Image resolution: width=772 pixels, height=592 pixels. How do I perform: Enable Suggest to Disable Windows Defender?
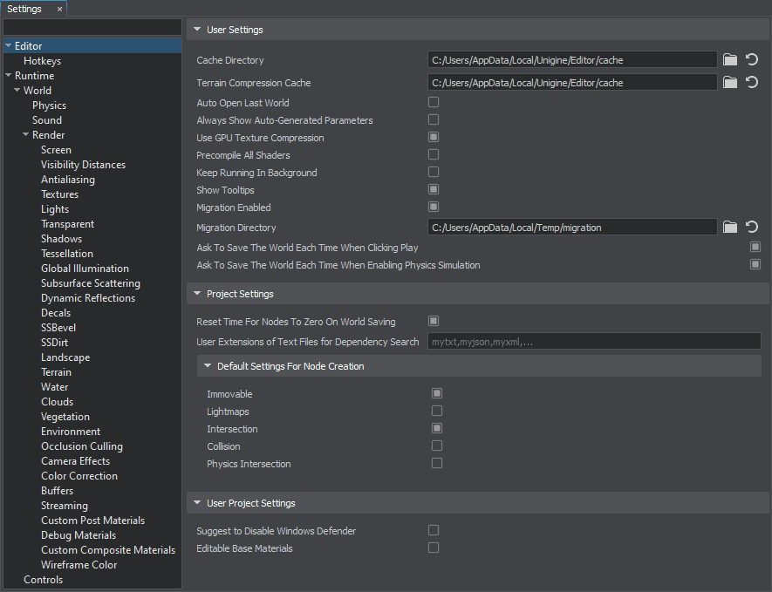pos(434,530)
